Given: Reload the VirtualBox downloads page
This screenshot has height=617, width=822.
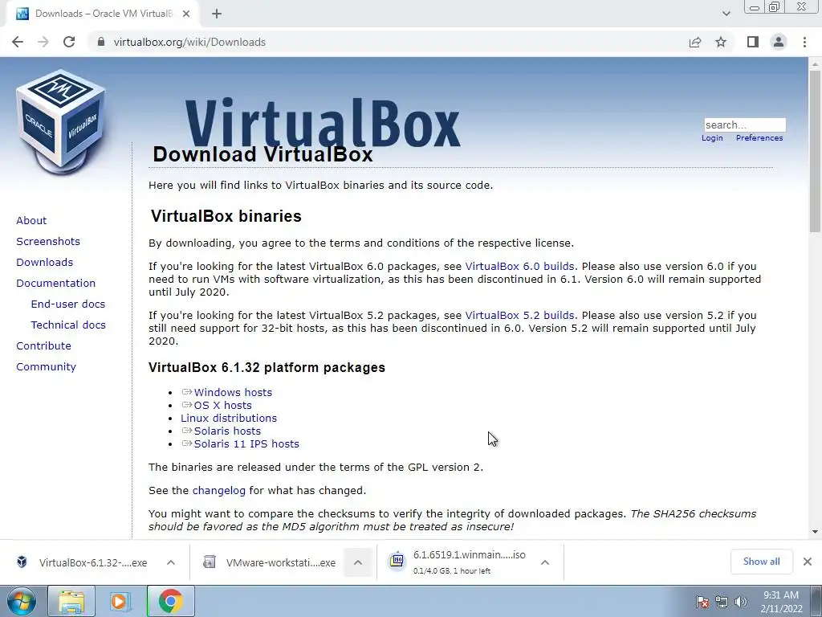Looking at the screenshot, I should pos(69,42).
